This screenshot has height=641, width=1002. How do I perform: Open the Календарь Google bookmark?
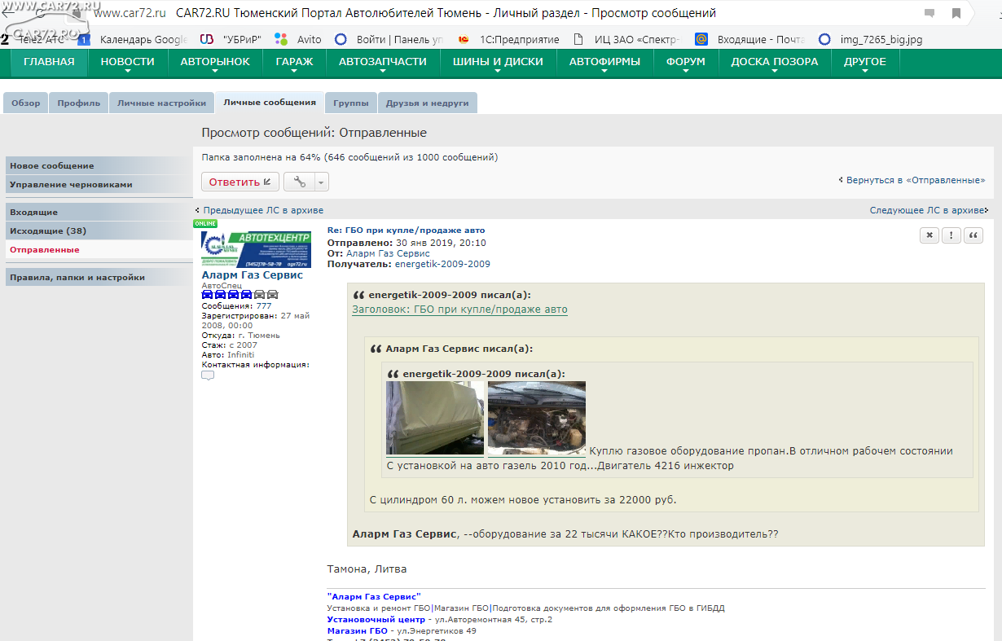pyautogui.click(x=134, y=39)
